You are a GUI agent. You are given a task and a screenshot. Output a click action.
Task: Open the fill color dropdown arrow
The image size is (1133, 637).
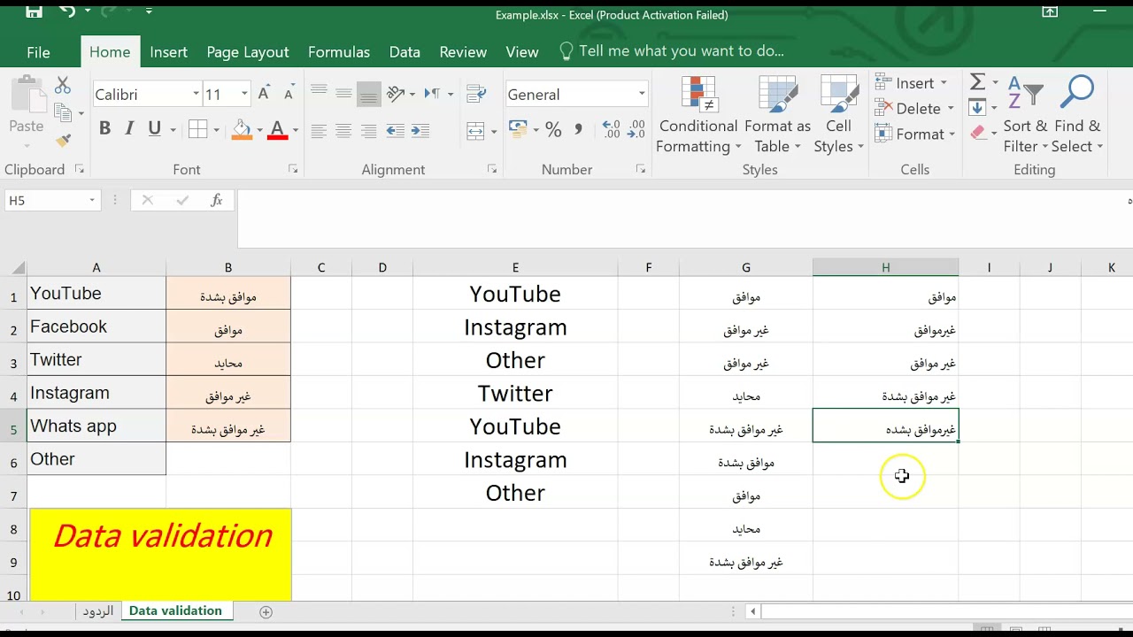click(x=259, y=130)
